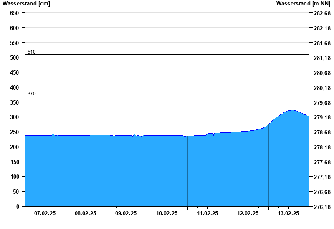
Task: Click the 277,68 label on the right axis
Action: point(322,162)
